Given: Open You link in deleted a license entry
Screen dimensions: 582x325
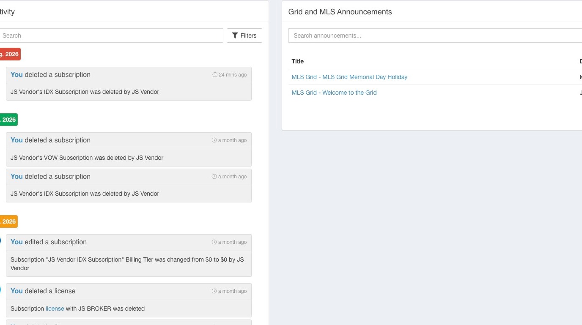Looking at the screenshot, I should 16,291.
